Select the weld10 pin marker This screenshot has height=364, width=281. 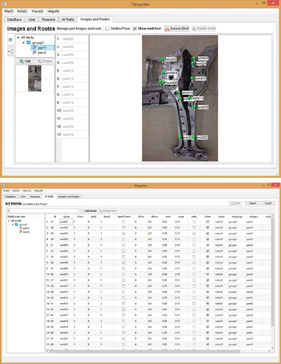(x=179, y=93)
